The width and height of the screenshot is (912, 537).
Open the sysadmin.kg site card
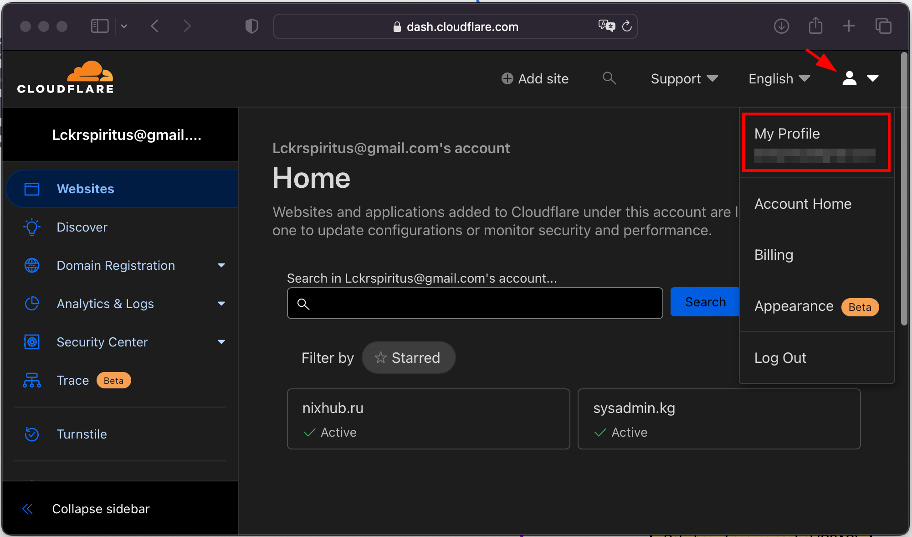tap(719, 419)
